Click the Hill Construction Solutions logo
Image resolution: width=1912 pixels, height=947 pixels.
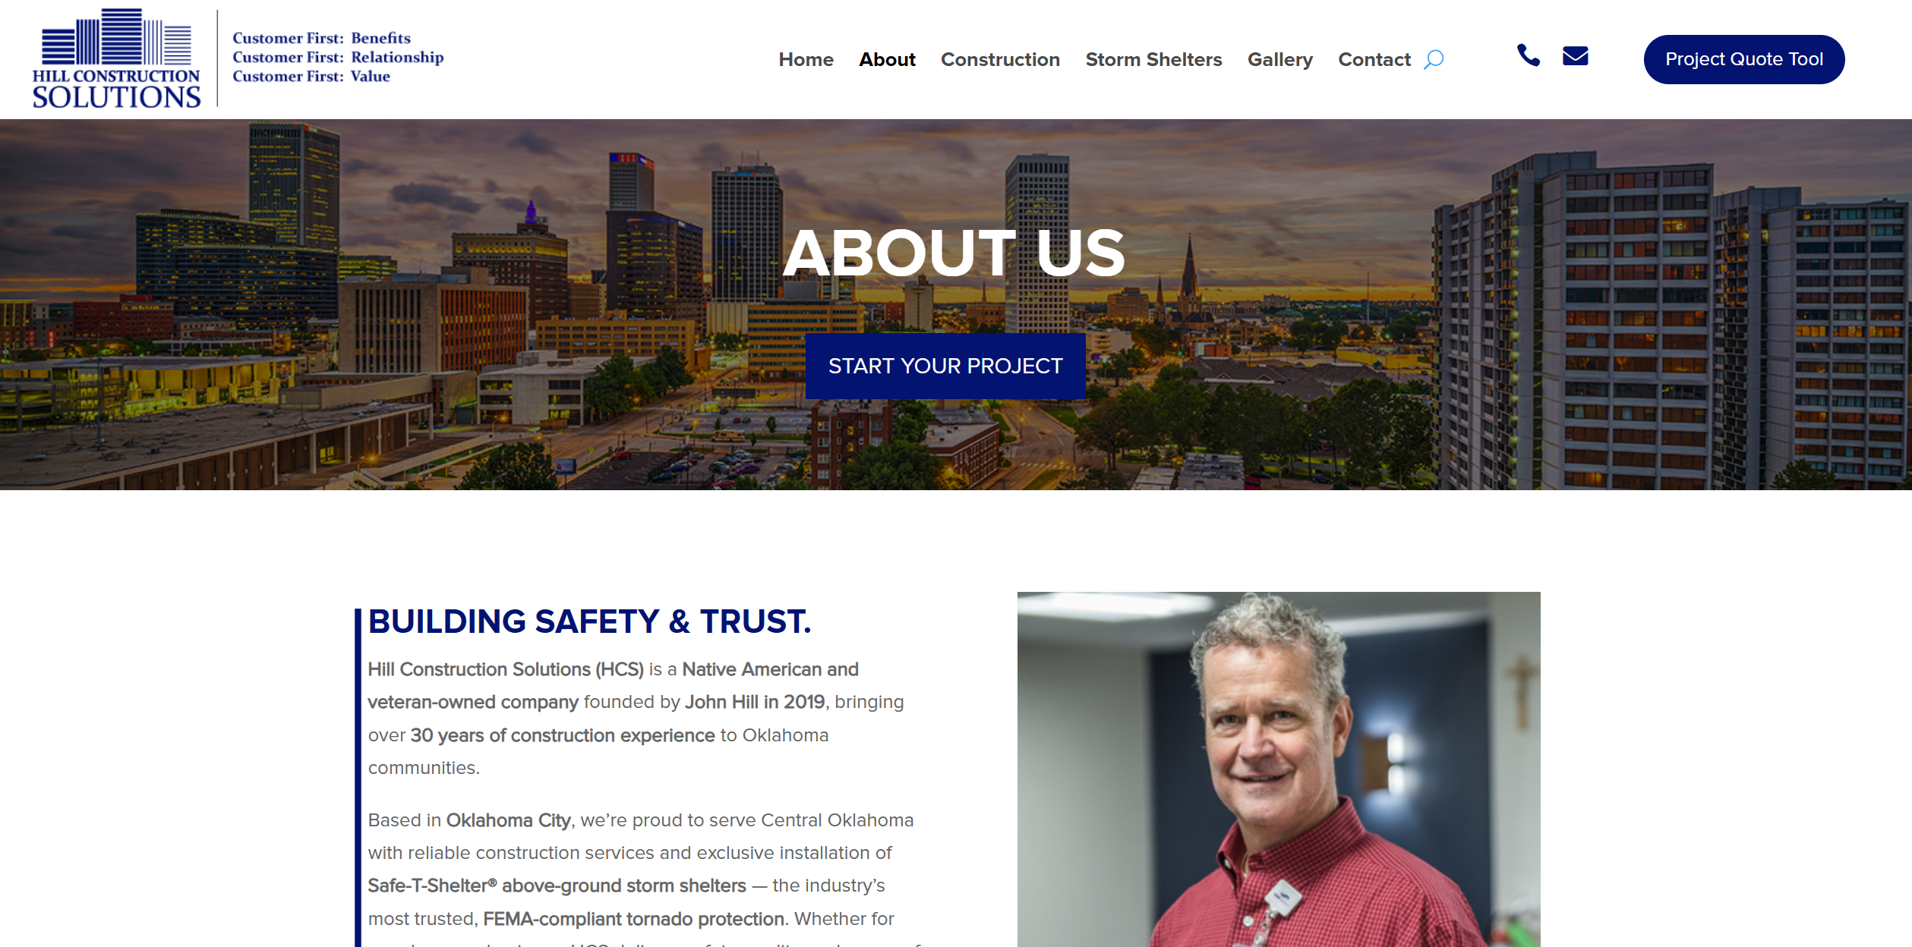(116, 58)
